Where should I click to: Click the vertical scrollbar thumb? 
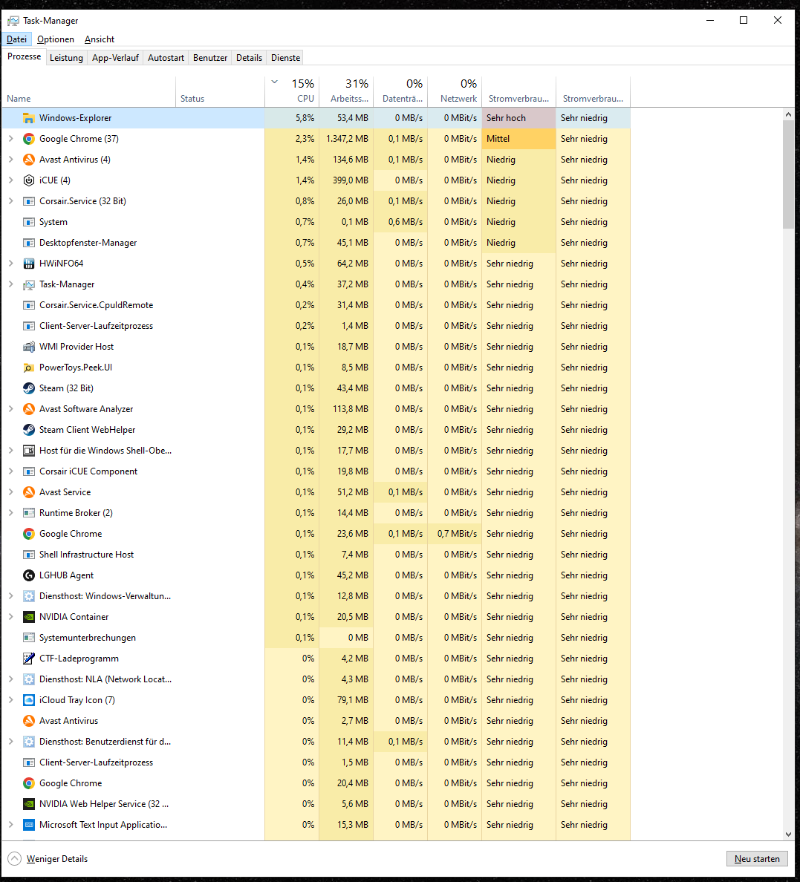tap(788, 174)
